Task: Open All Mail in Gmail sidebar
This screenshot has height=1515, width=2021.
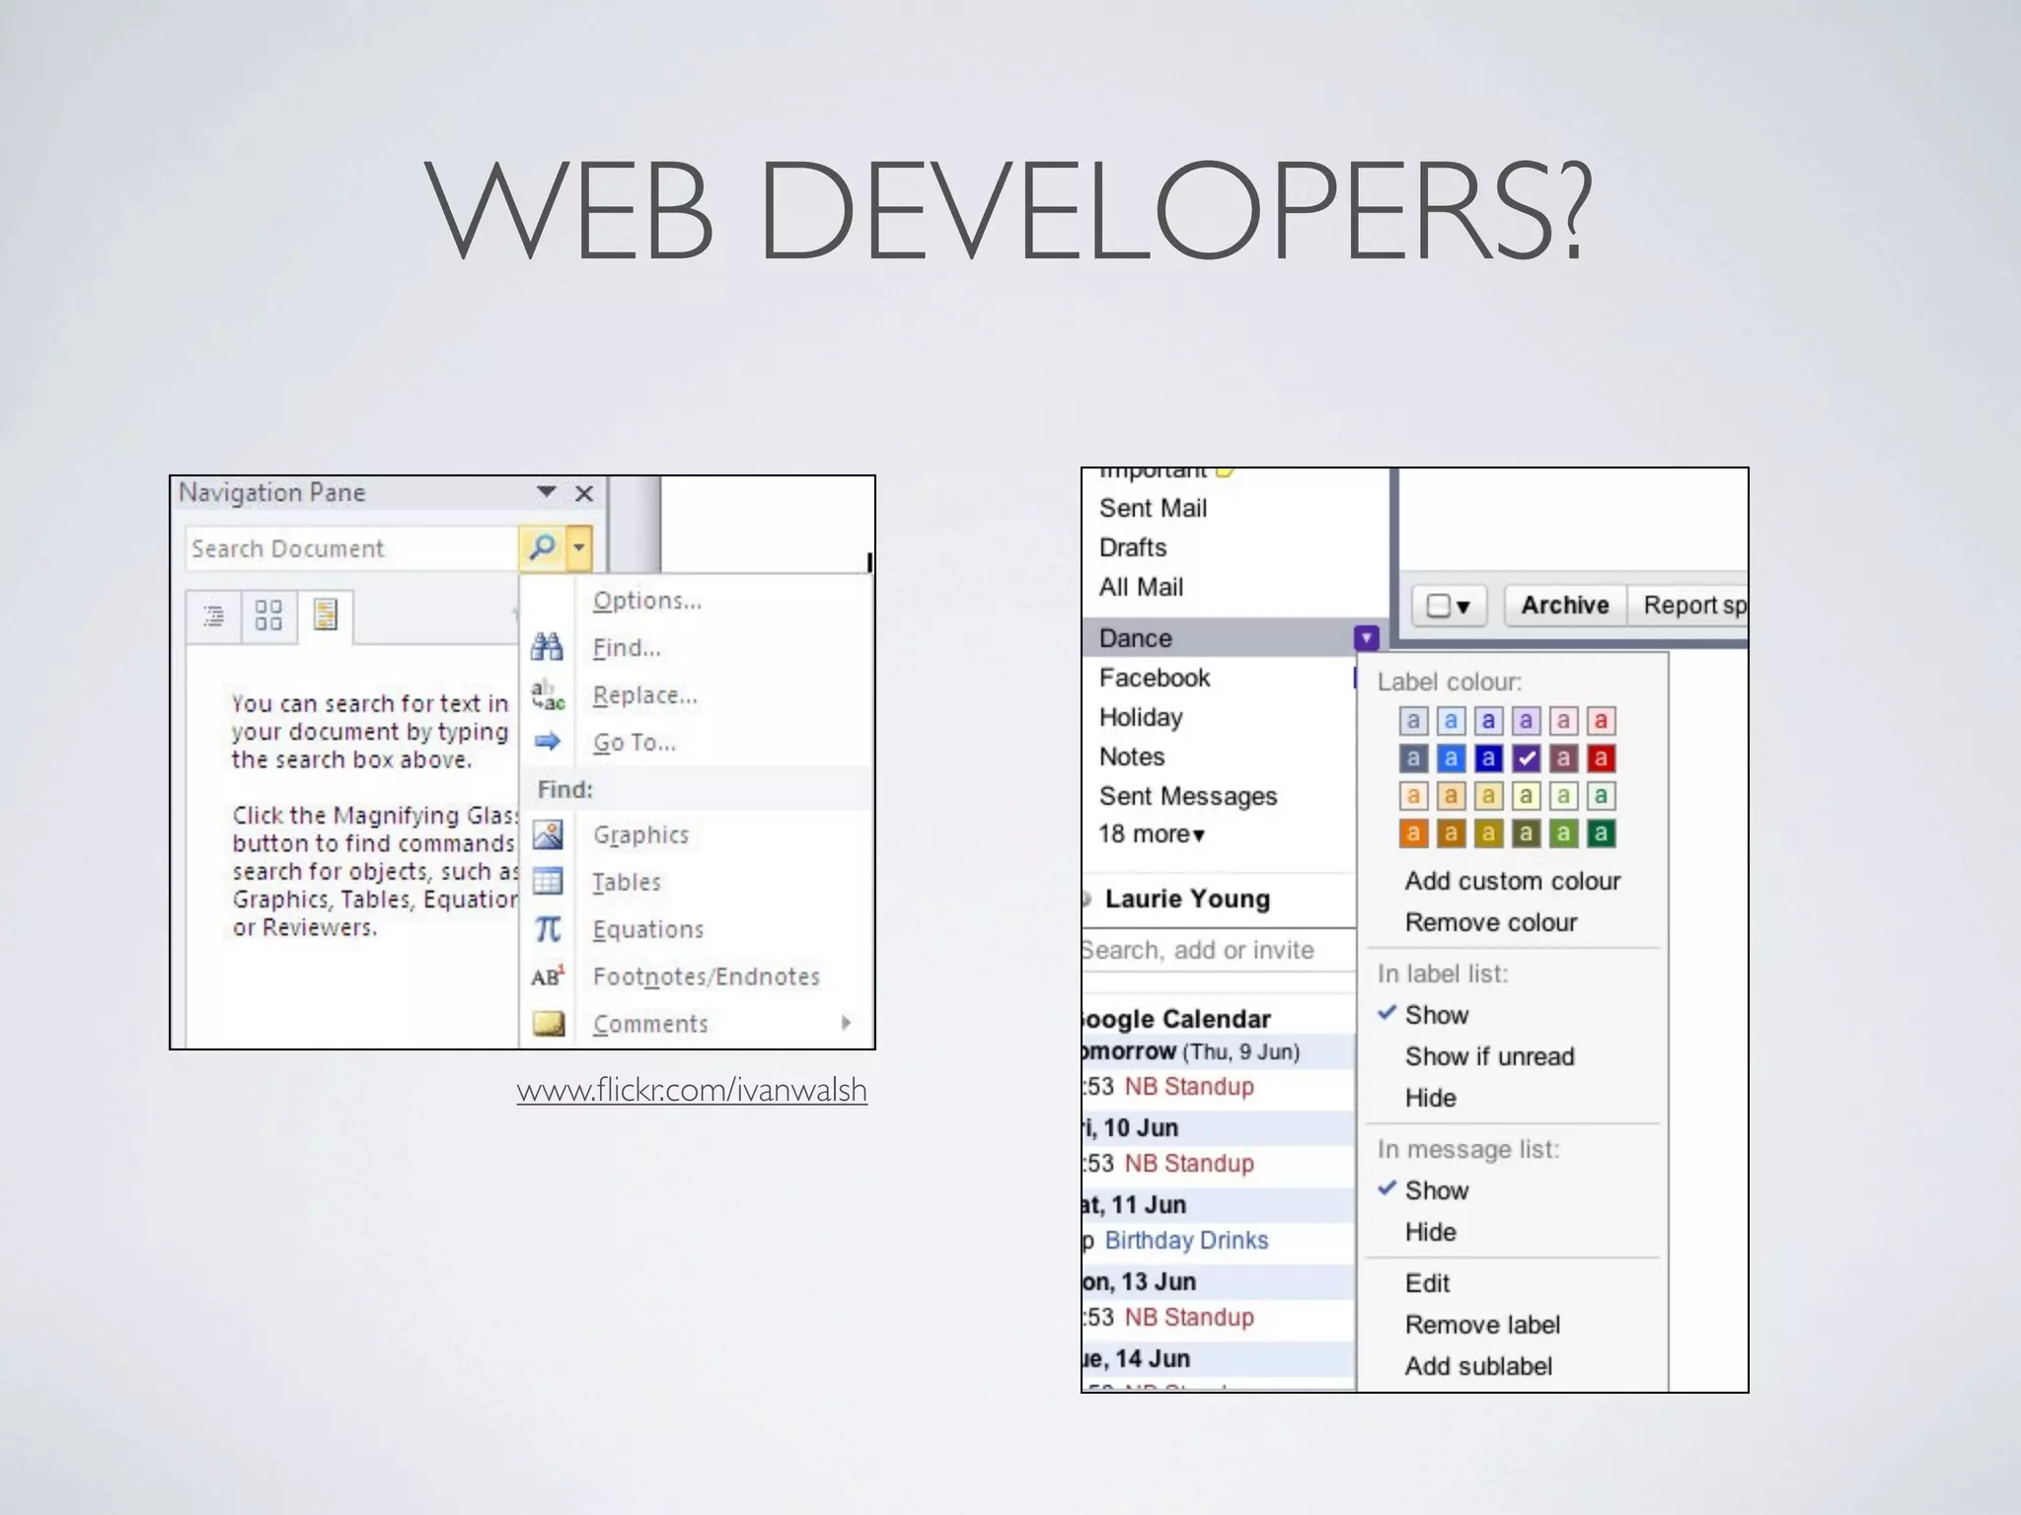Action: (x=1142, y=587)
